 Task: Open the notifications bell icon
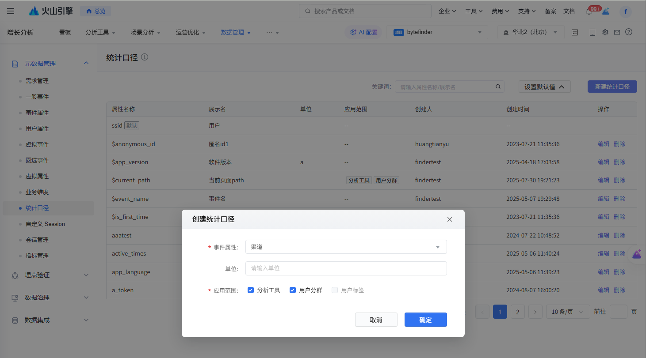[x=589, y=11]
